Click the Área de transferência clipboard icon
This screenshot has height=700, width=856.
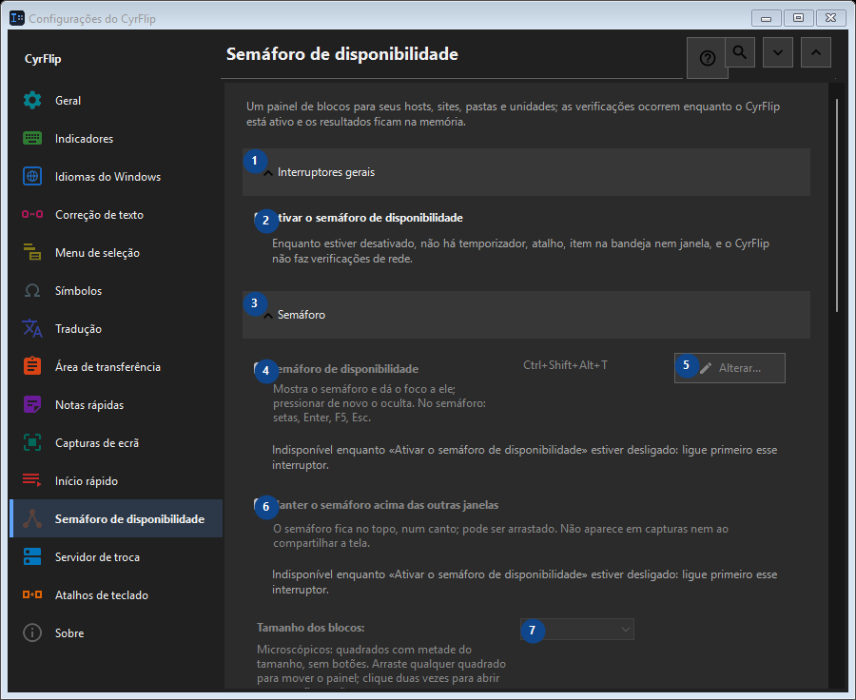tap(32, 366)
